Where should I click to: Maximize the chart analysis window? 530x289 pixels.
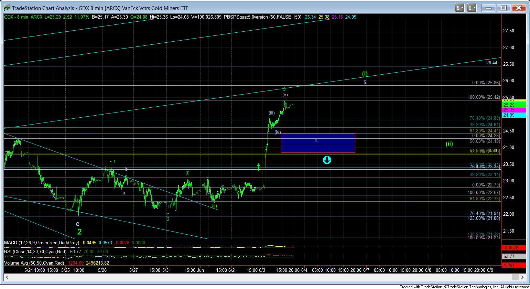[x=504, y=8]
